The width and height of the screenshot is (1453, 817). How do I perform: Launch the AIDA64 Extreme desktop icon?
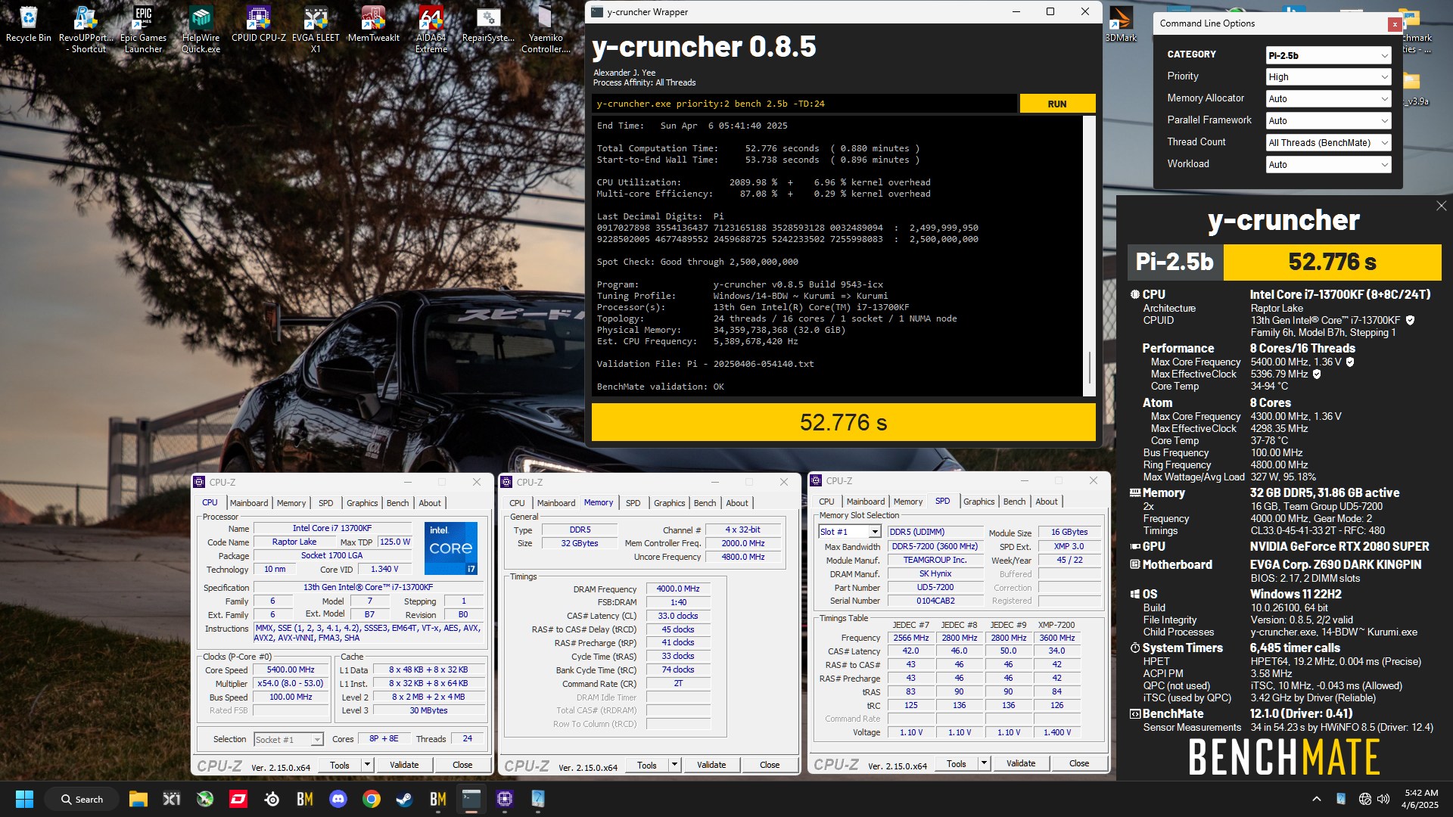431,30
